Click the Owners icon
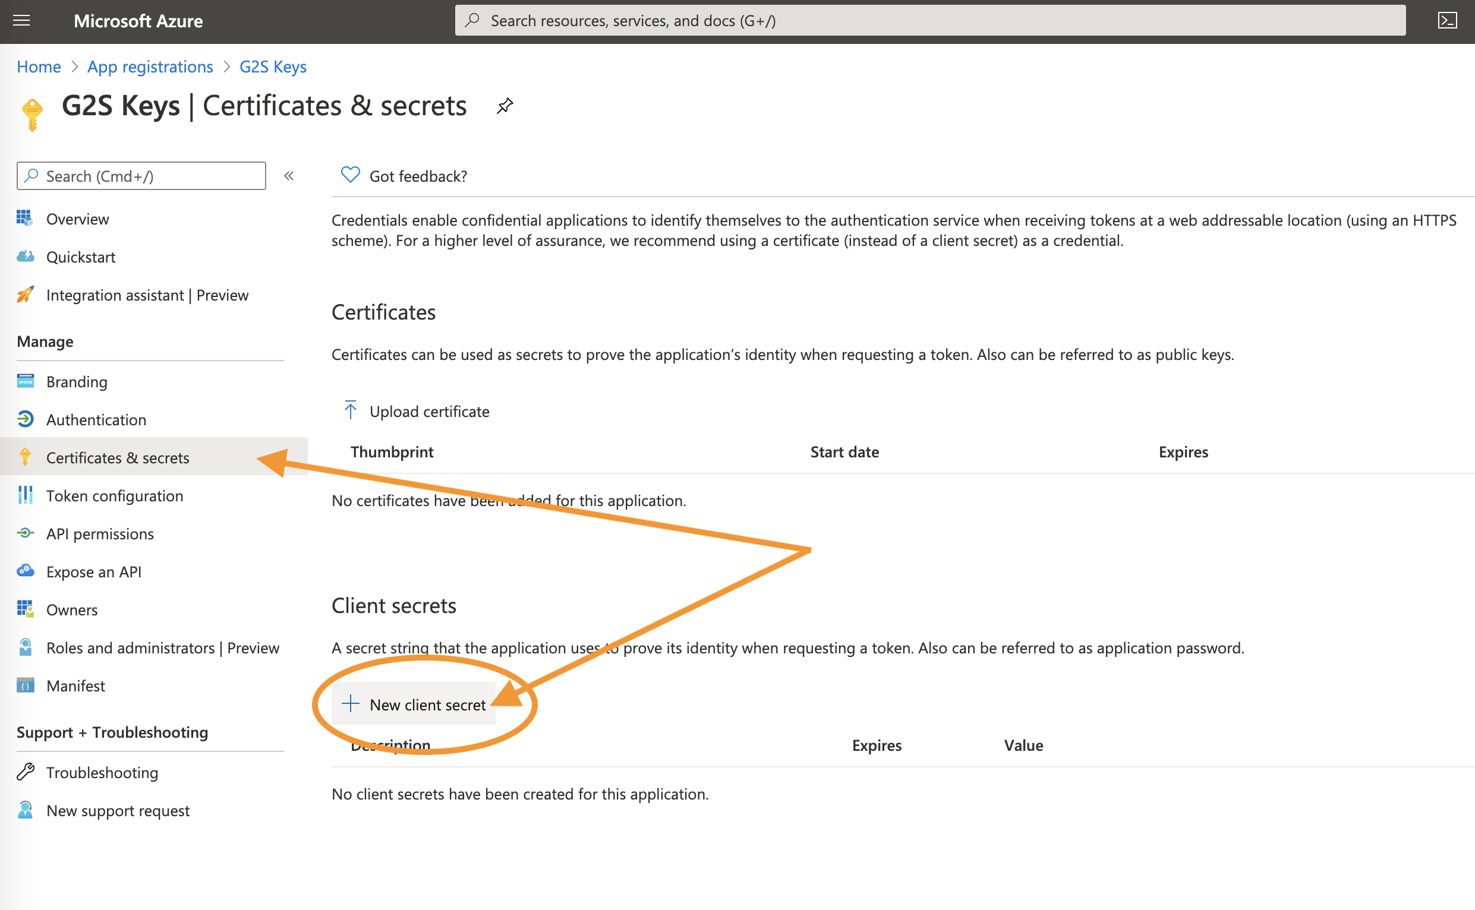 point(26,609)
